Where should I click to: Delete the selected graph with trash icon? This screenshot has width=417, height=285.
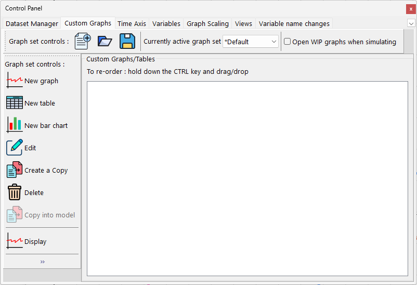point(15,192)
